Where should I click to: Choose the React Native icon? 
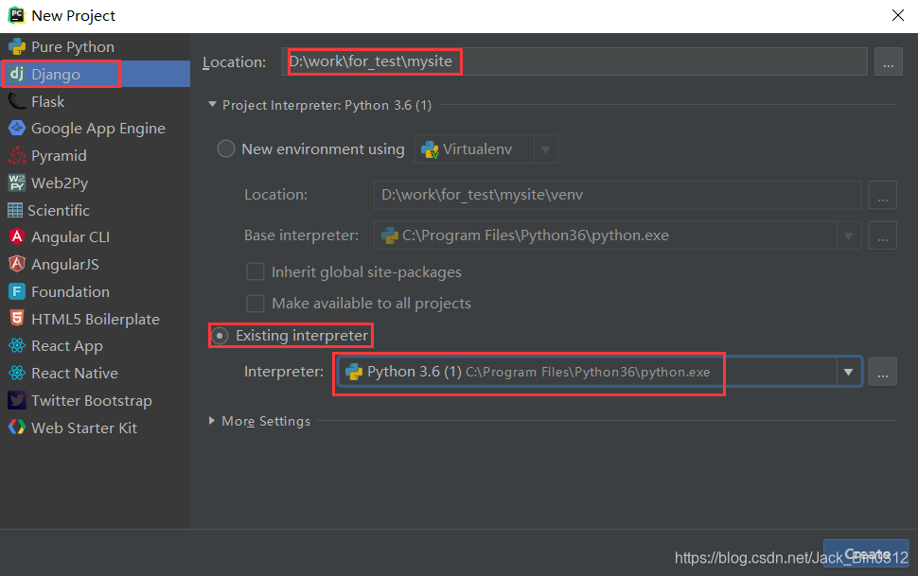[16, 373]
